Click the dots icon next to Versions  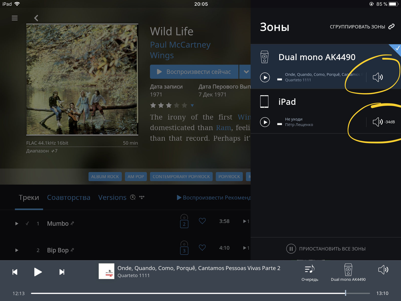pyautogui.click(x=142, y=197)
